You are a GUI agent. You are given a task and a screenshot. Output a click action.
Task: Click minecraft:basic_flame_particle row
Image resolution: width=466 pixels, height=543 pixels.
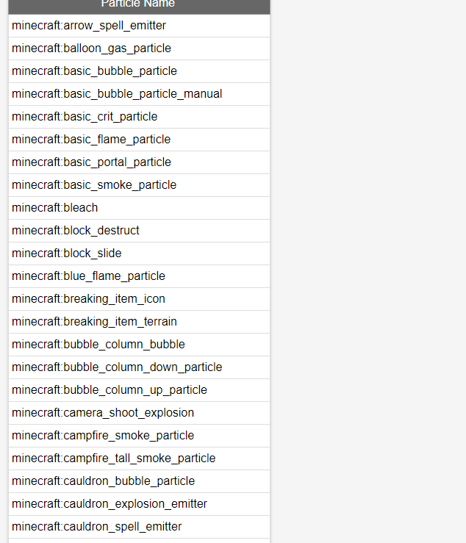click(x=139, y=140)
